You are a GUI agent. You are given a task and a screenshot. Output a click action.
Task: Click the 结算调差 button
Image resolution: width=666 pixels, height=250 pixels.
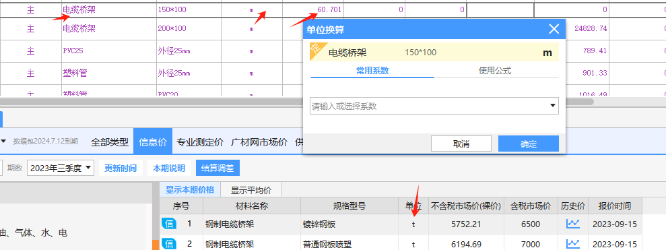[218, 168]
